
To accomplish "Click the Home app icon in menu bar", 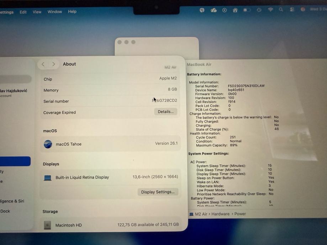I will tap(235, 10).
